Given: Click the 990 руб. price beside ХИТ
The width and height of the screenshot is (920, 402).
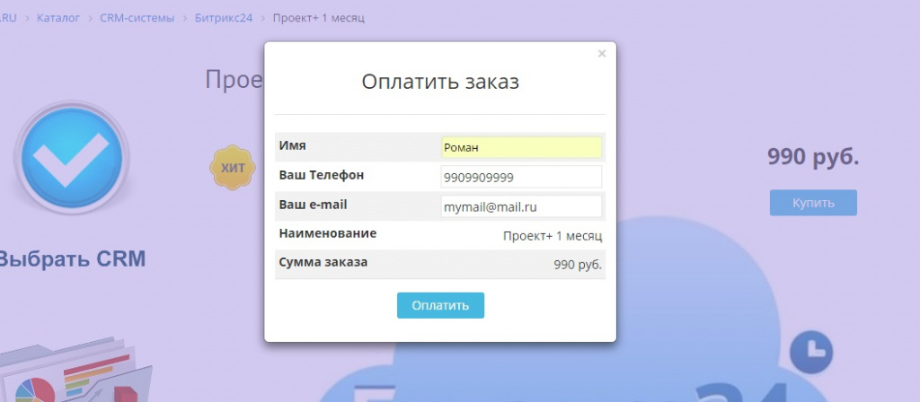Looking at the screenshot, I should click(812, 157).
